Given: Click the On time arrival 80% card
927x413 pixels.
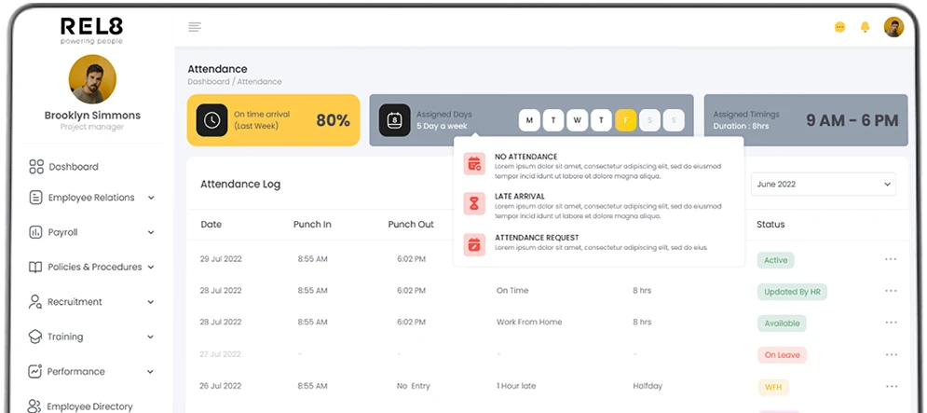Looking at the screenshot, I should [x=273, y=120].
